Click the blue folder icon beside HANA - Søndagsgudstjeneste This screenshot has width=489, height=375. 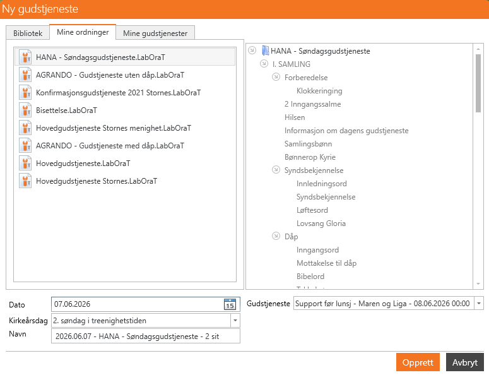pos(265,51)
